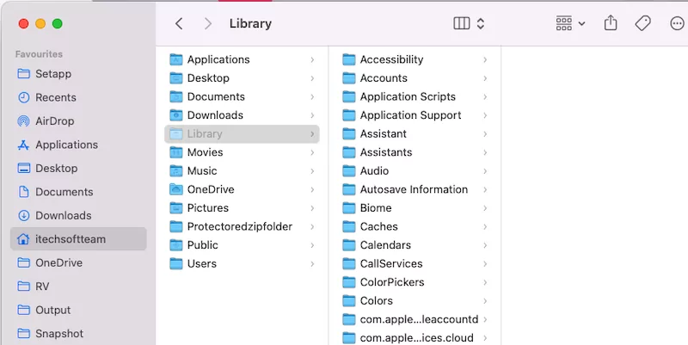Switch view with the up-down stepper arrows
Viewport: 688px width, 345px height.
pos(481,23)
